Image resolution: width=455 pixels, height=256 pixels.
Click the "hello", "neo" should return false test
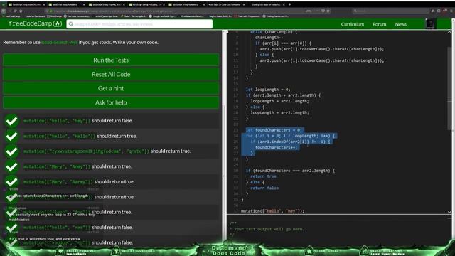coord(78,228)
